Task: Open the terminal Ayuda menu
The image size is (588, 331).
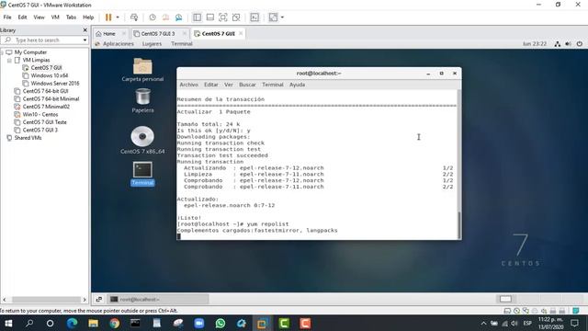Action: [297, 85]
